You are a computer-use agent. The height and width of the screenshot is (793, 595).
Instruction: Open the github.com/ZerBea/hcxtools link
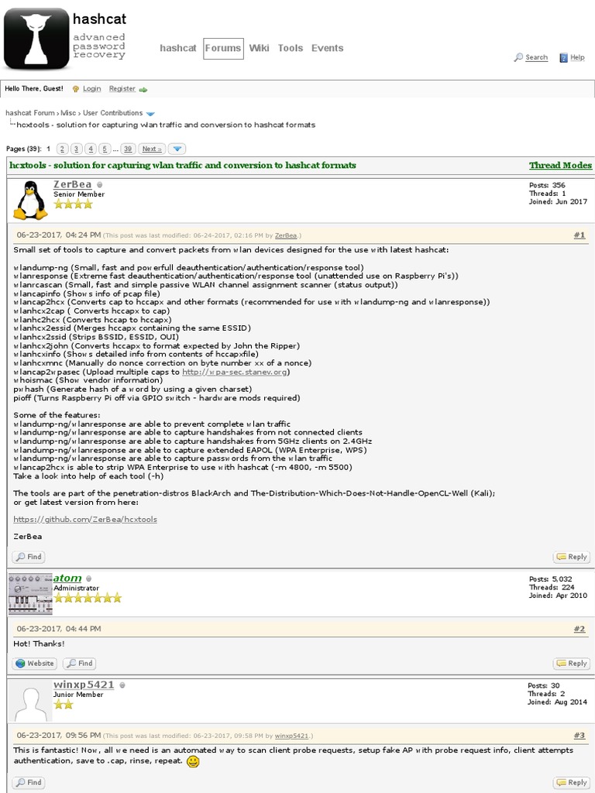coord(85,520)
